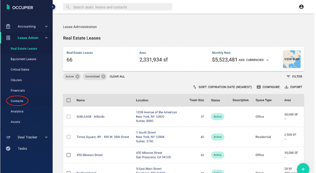Click the Status column header
The height and width of the screenshot is (173, 316).
pyautogui.click(x=216, y=100)
